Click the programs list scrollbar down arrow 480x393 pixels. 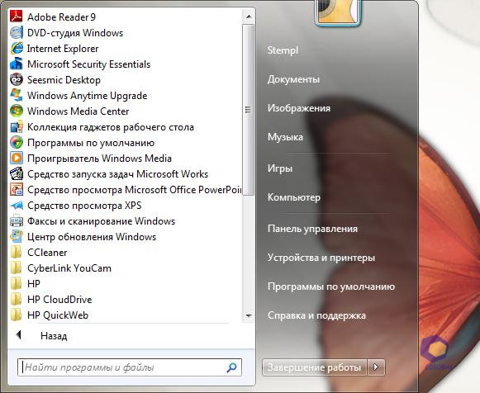click(x=249, y=315)
